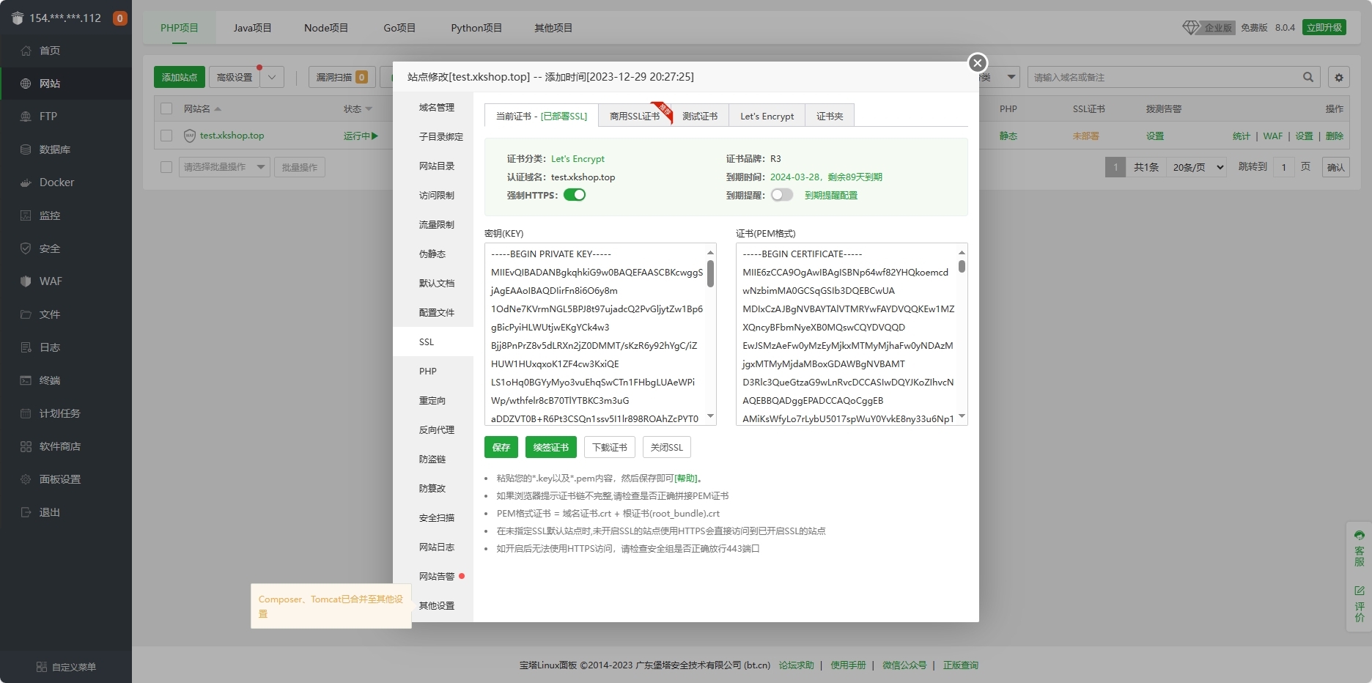Check the test.xkshop.top row checkbox
The width and height of the screenshot is (1372, 683).
point(166,136)
